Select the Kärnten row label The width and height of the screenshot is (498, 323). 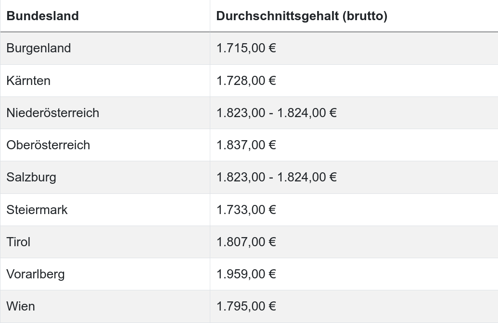click(28, 81)
